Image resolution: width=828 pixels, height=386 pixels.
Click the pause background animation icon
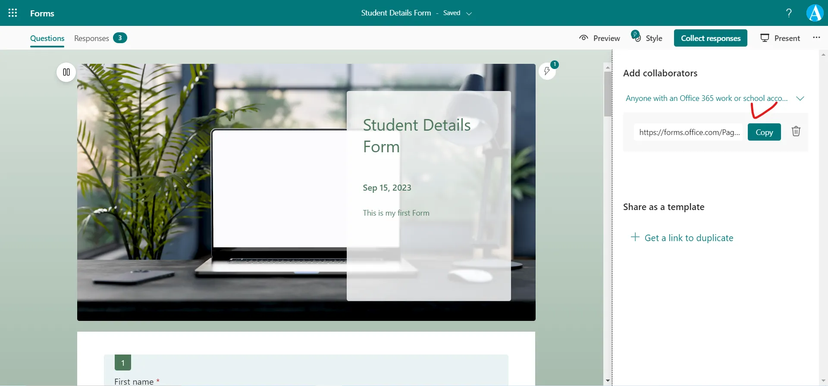coord(66,72)
